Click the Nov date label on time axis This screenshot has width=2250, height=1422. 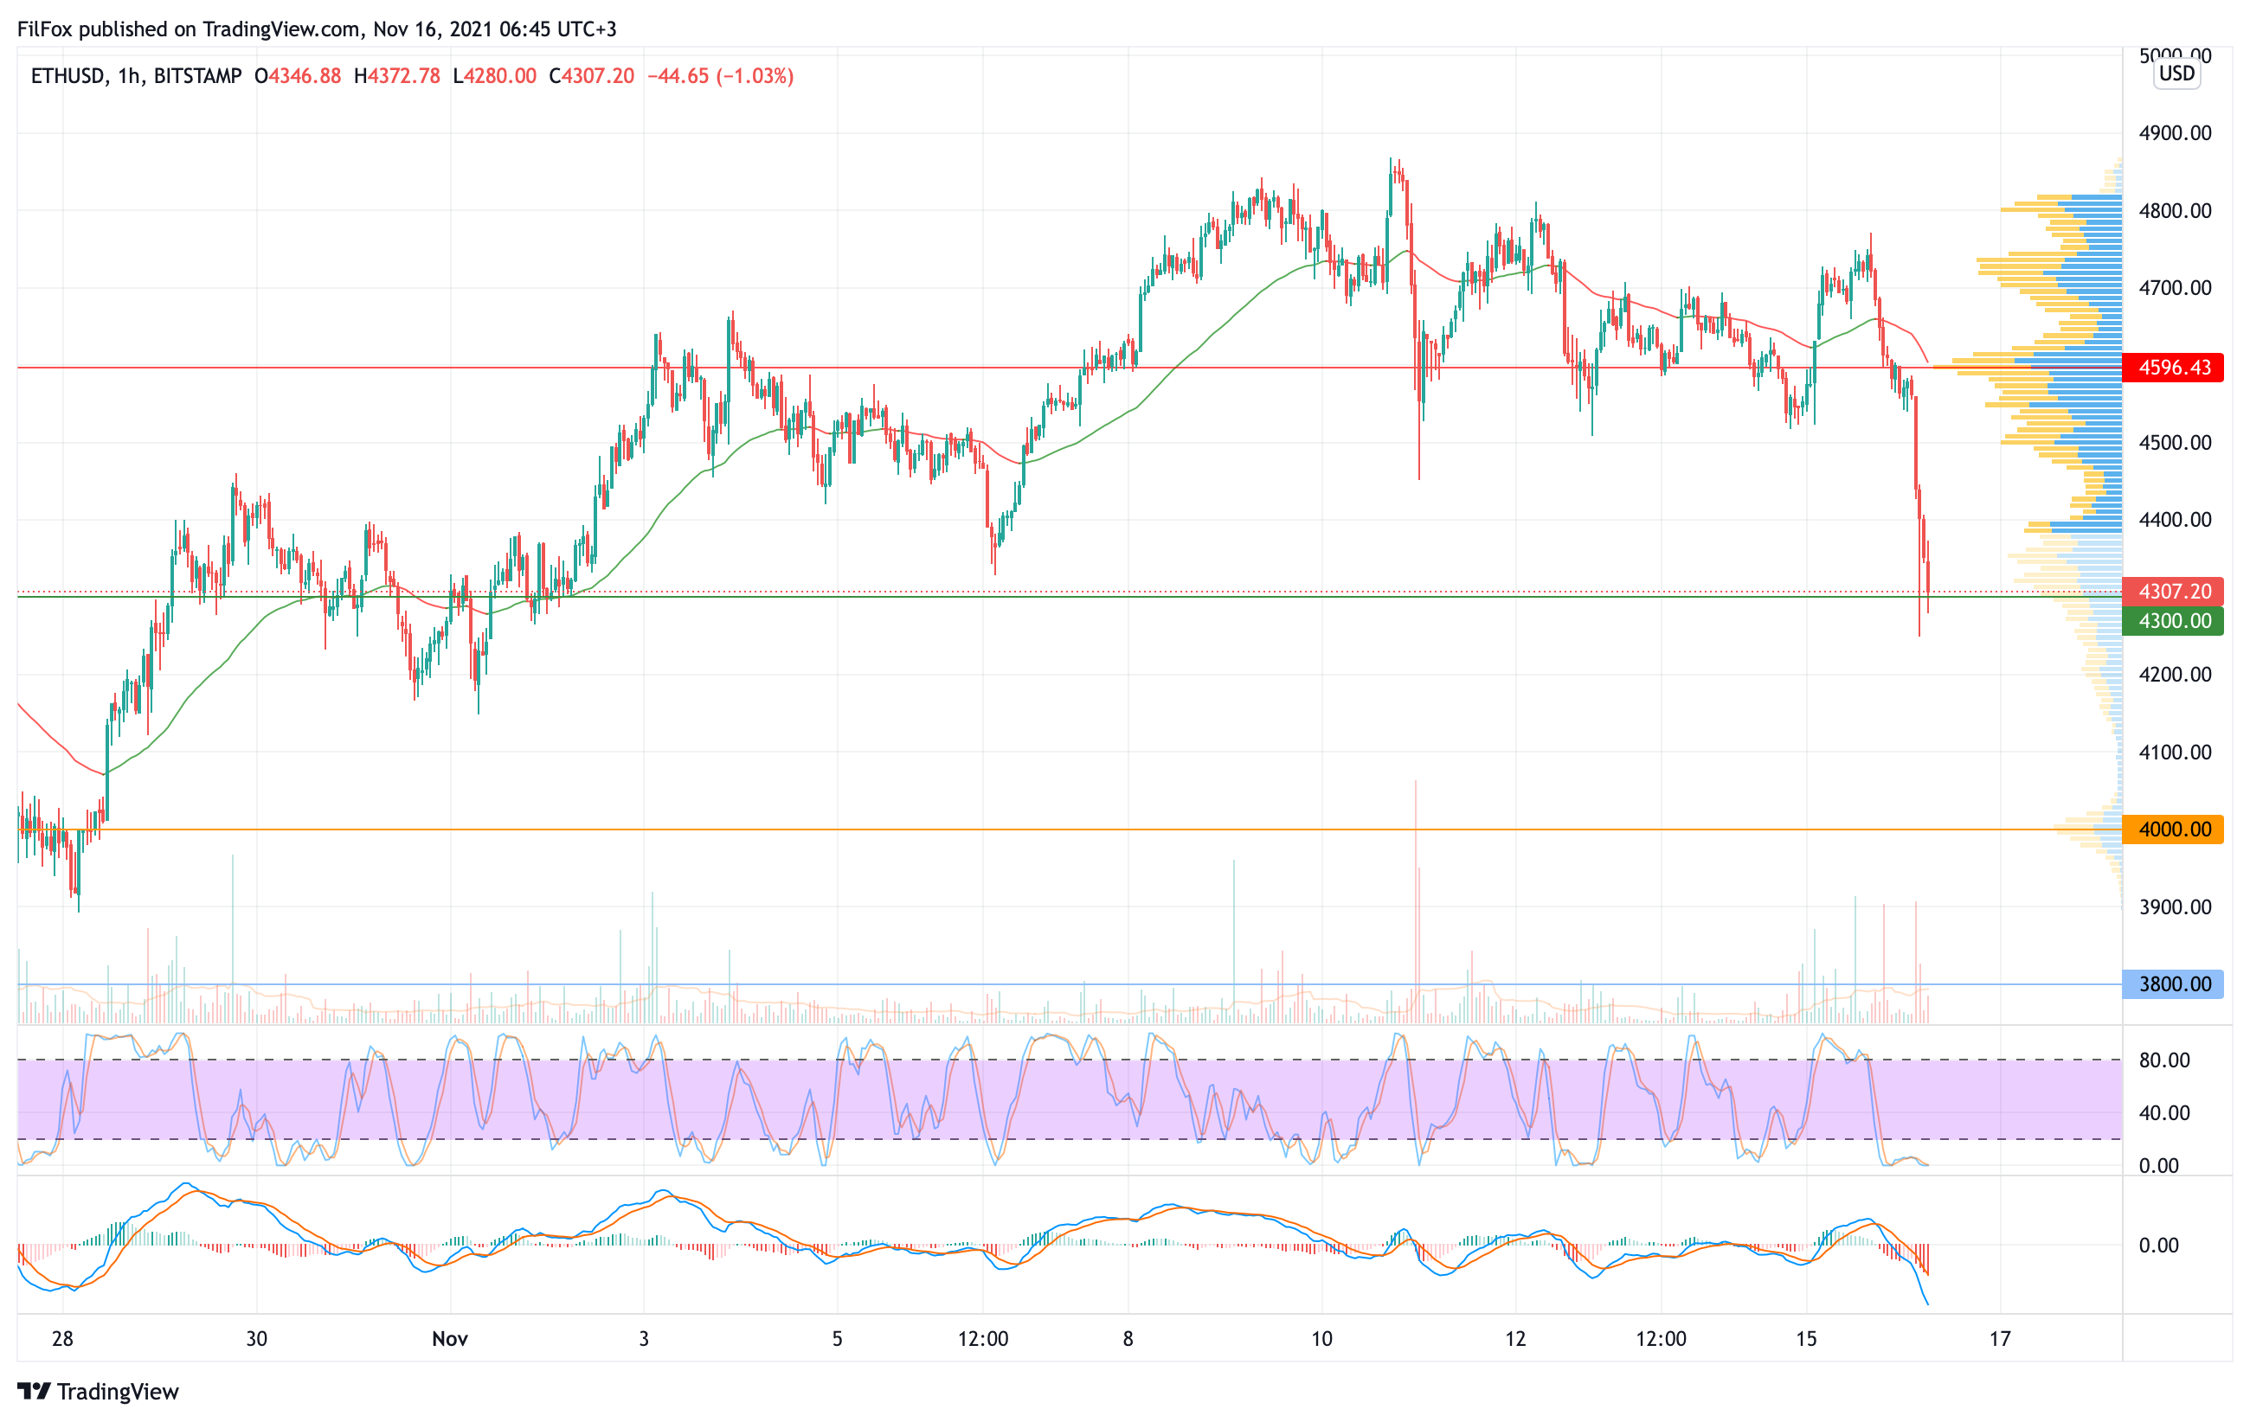click(x=449, y=1339)
